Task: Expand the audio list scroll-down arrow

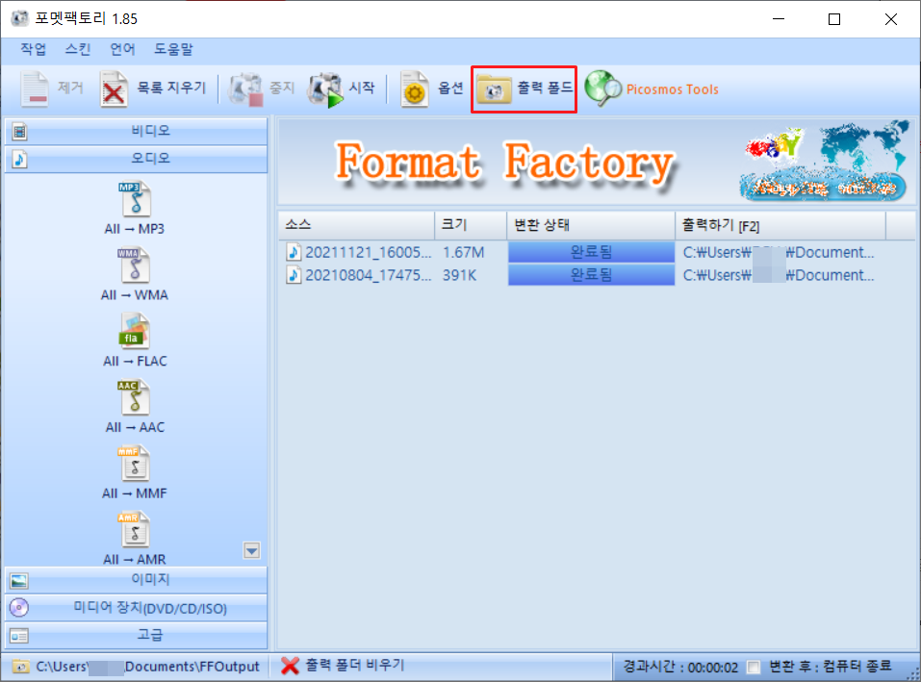Action: point(252,550)
